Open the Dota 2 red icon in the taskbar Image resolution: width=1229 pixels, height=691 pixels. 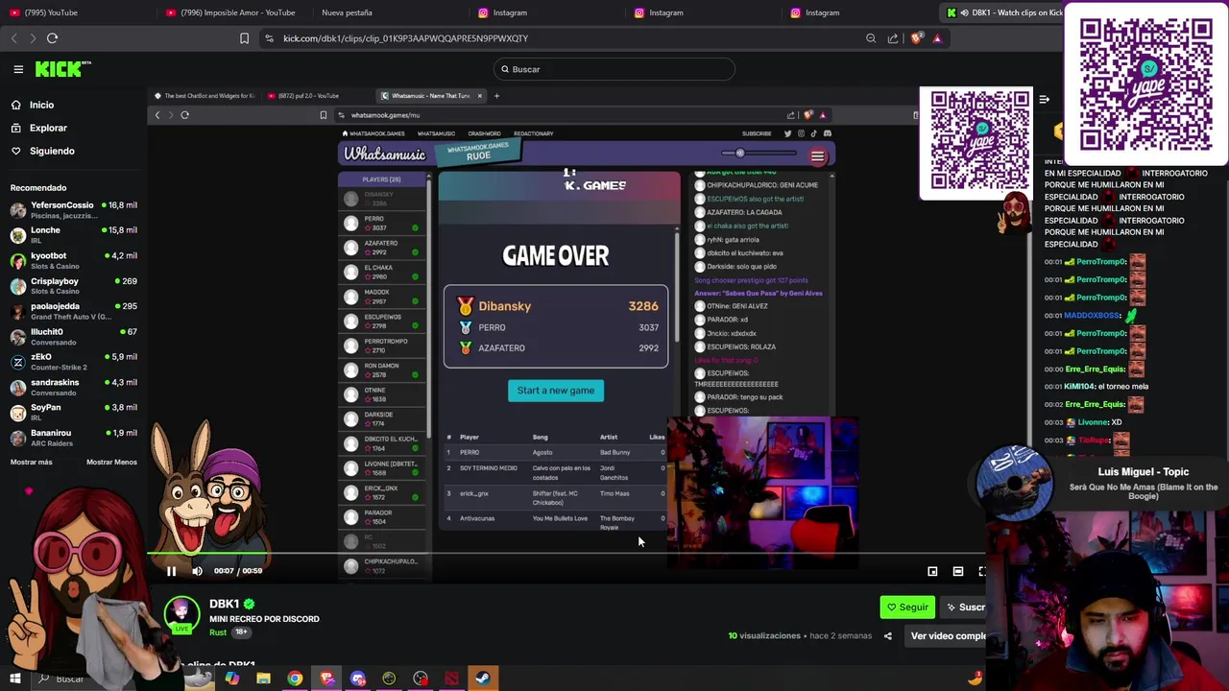coord(451,679)
